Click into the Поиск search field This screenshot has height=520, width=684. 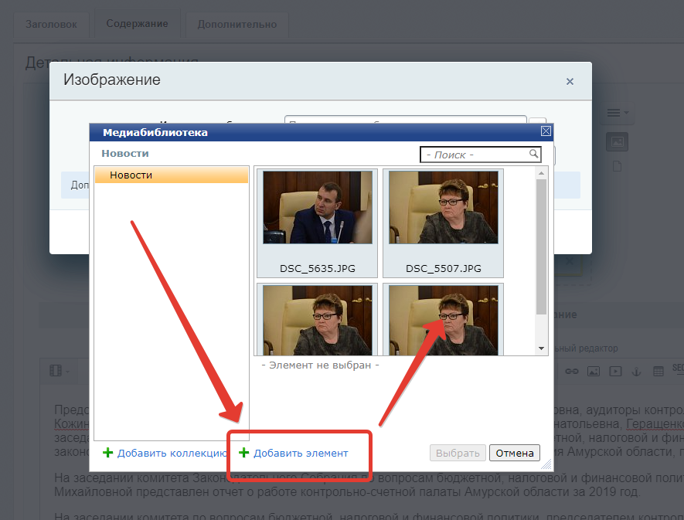pos(473,155)
